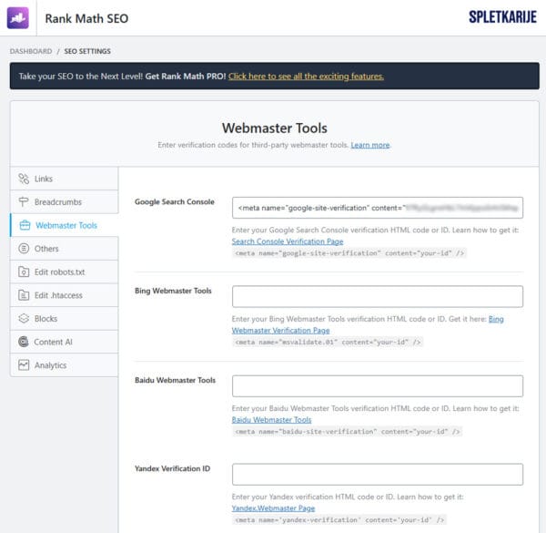Open Search Console Verification Page link
The width and height of the screenshot is (546, 533).
click(288, 241)
